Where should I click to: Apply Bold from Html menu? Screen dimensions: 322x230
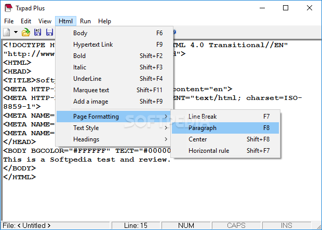(115, 56)
